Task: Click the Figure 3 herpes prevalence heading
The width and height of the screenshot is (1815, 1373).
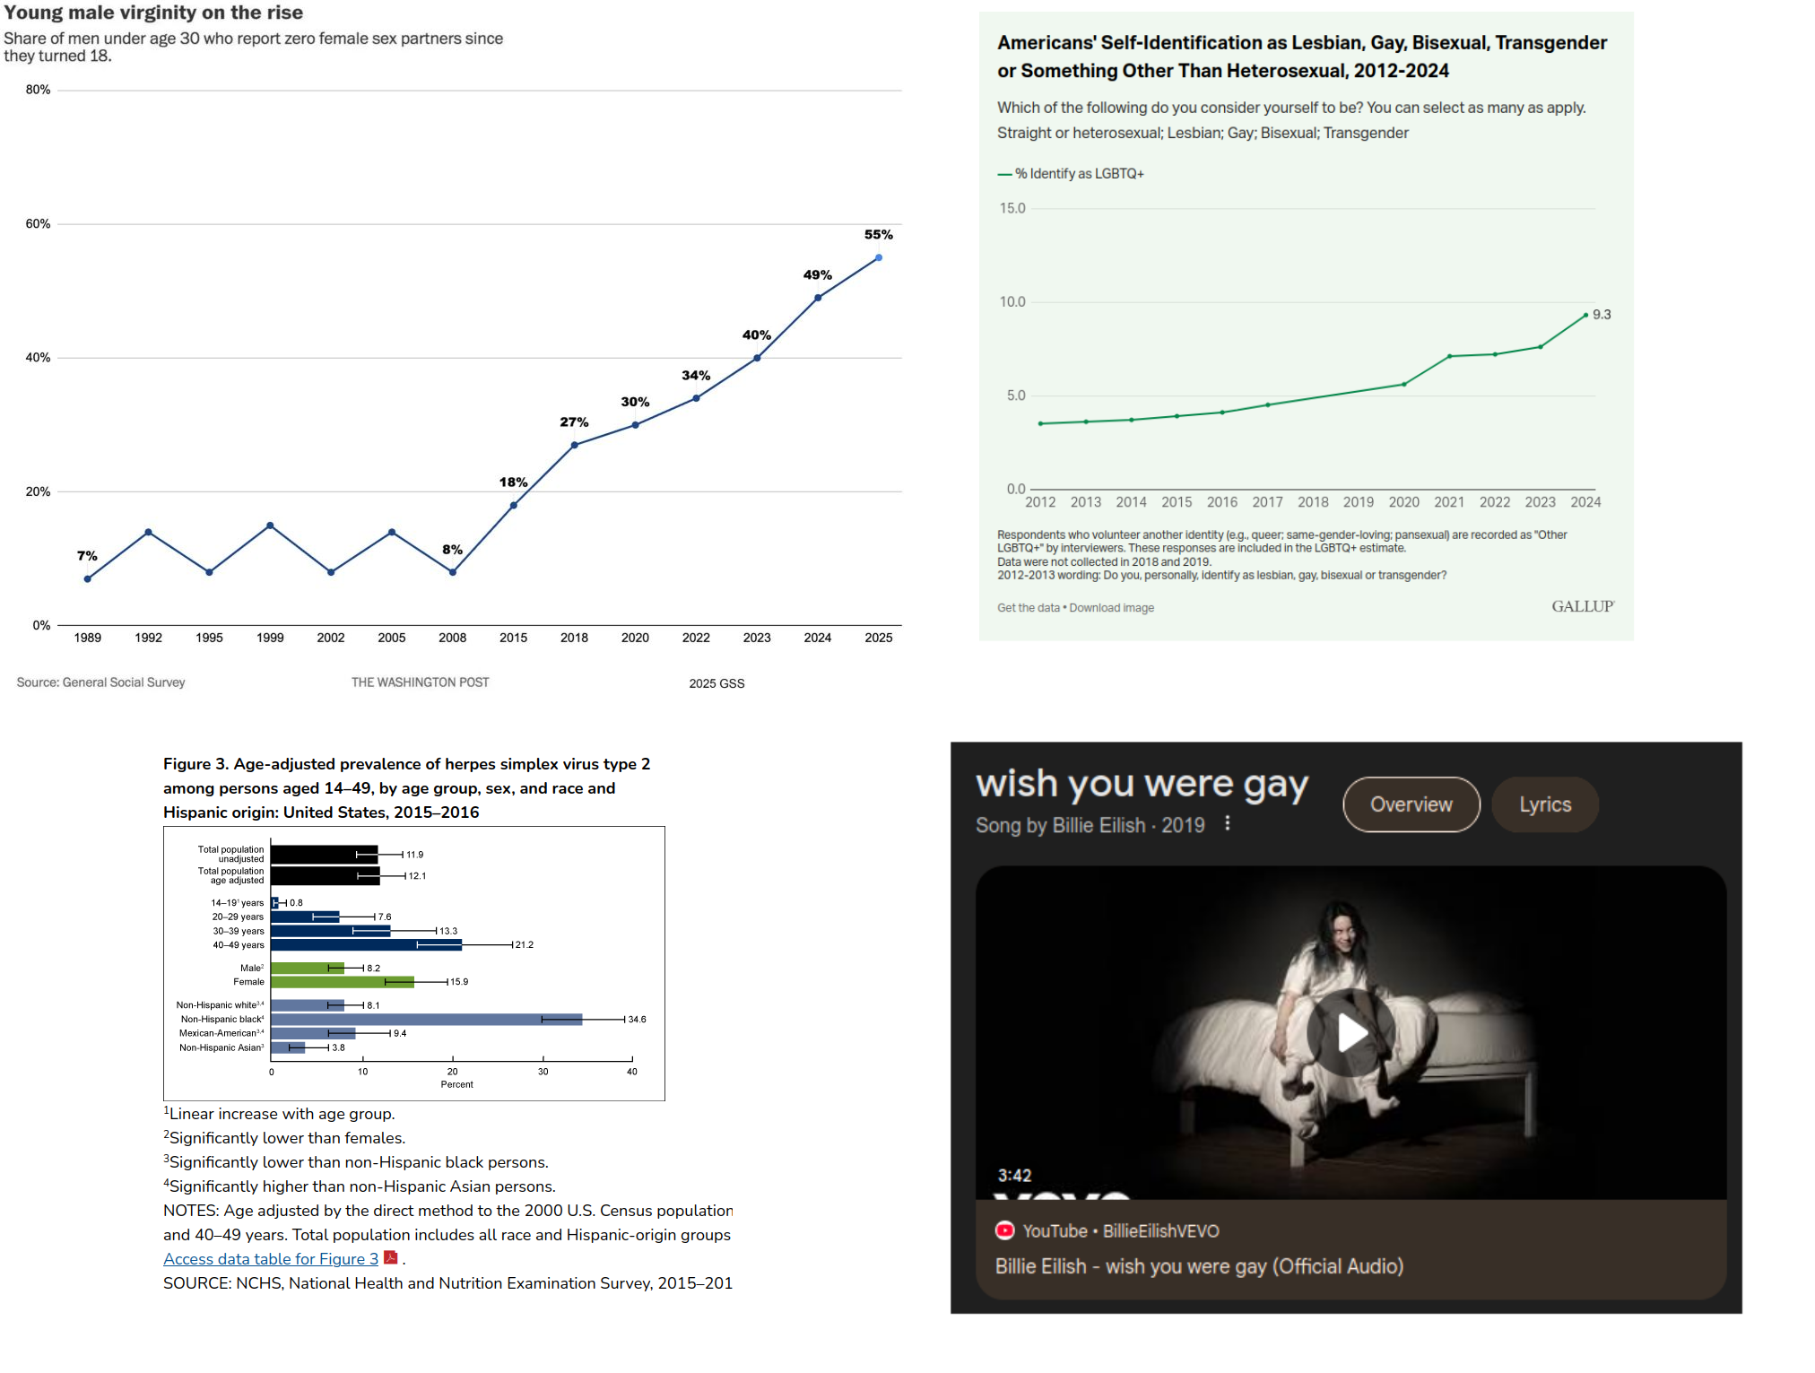Action: coord(407,788)
